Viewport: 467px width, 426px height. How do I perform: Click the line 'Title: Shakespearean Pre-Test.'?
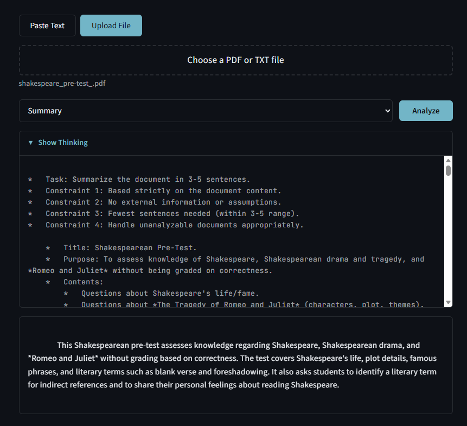[130, 247]
